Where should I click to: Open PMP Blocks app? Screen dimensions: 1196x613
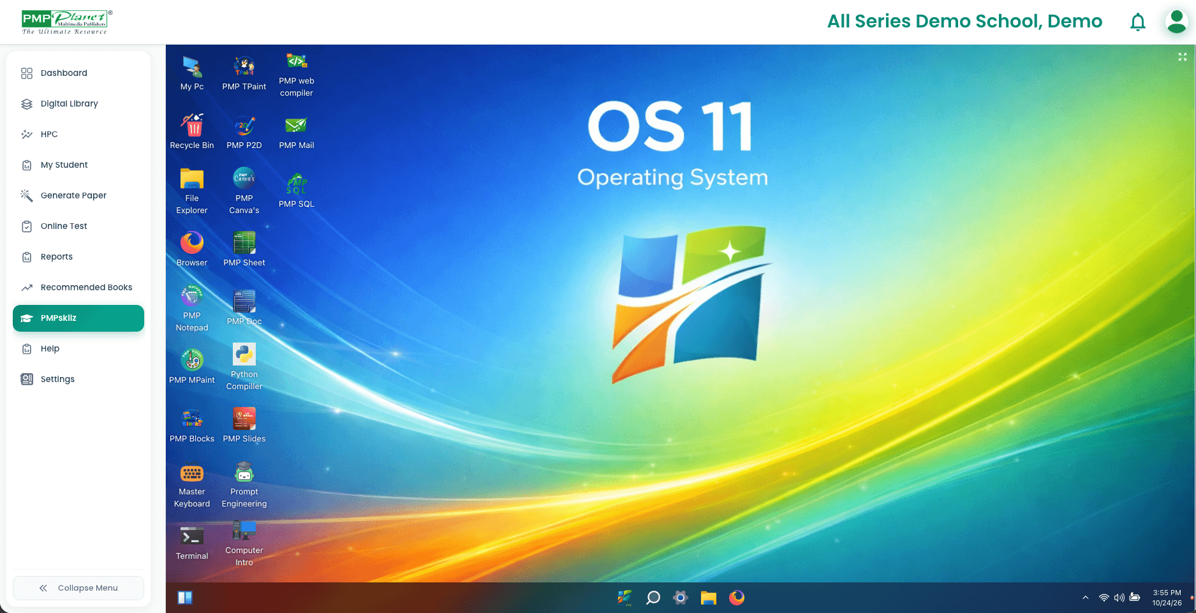pyautogui.click(x=192, y=425)
